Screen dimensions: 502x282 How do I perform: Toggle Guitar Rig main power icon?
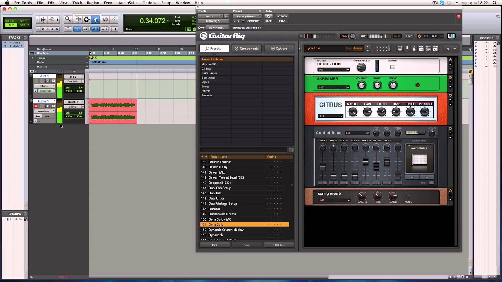click(420, 36)
